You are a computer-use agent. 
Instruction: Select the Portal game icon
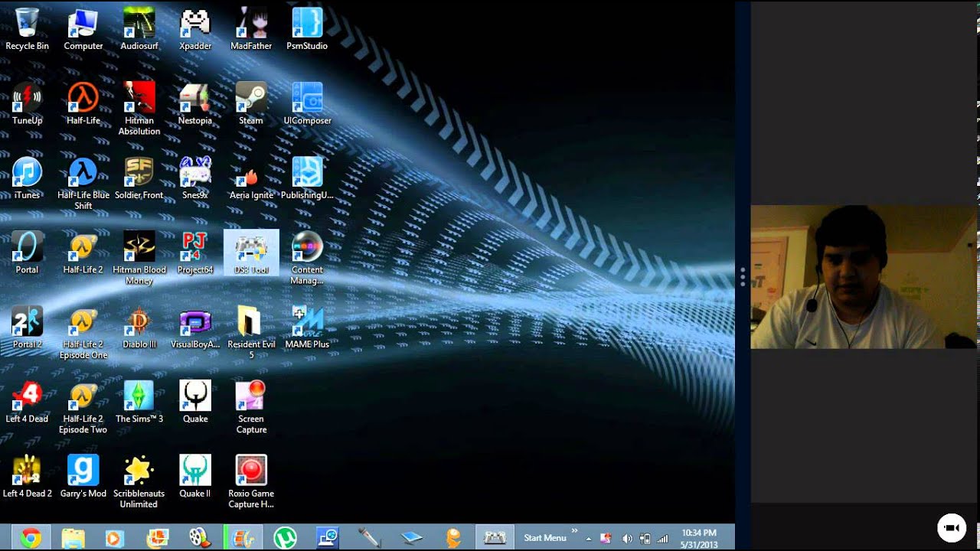(x=27, y=253)
